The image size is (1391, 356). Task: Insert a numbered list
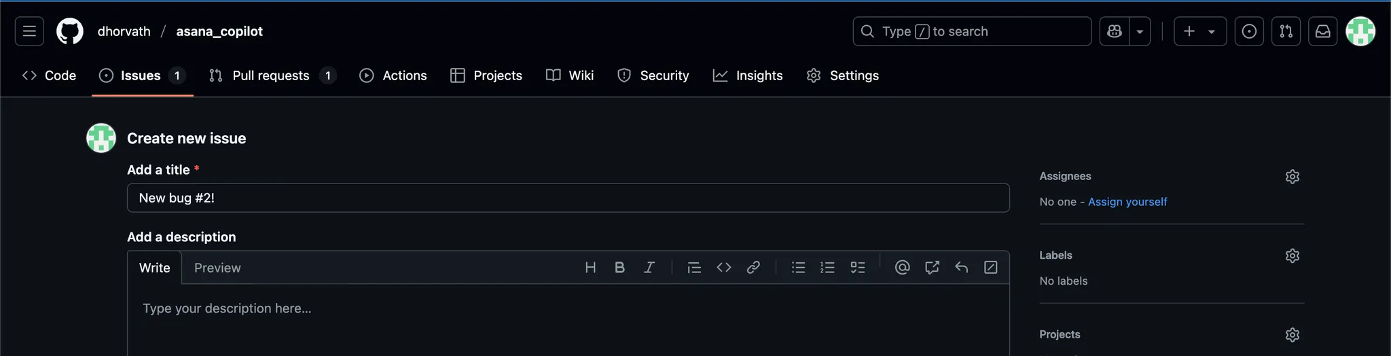click(827, 268)
